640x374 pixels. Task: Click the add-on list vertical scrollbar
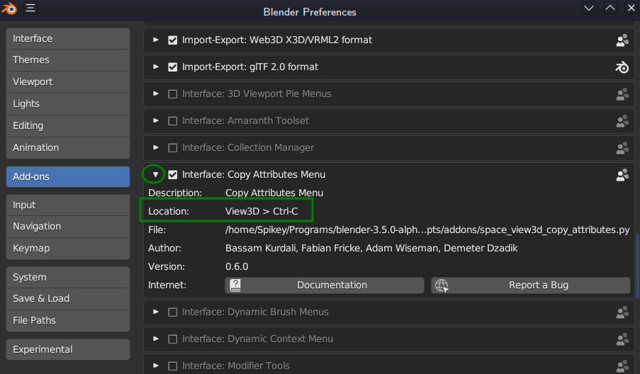pyautogui.click(x=638, y=266)
